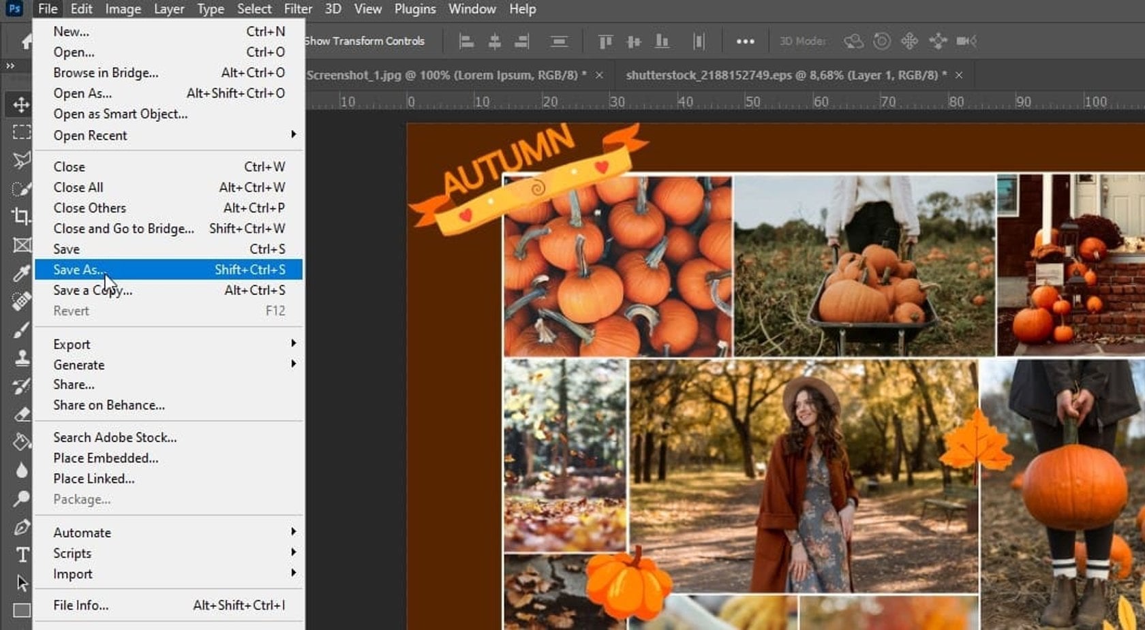The height and width of the screenshot is (630, 1145).
Task: Select Search Adobe Stock... menu entry
Action: (x=168, y=437)
